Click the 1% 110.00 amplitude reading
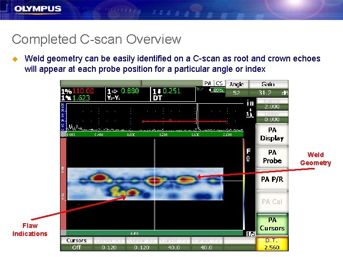The height and width of the screenshot is (257, 343). [x=77, y=91]
